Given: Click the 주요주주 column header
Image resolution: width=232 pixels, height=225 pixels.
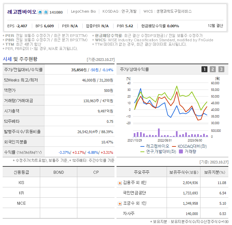Looking at the screenshot, I should (x=142, y=172).
